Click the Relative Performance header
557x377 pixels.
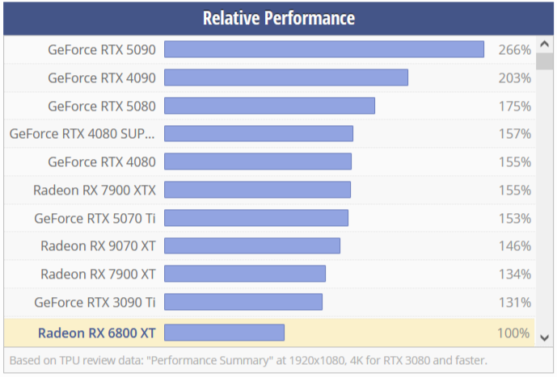coord(278,18)
